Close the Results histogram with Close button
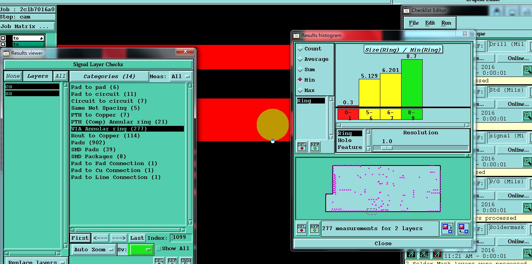This screenshot has width=532, height=264. point(383,243)
